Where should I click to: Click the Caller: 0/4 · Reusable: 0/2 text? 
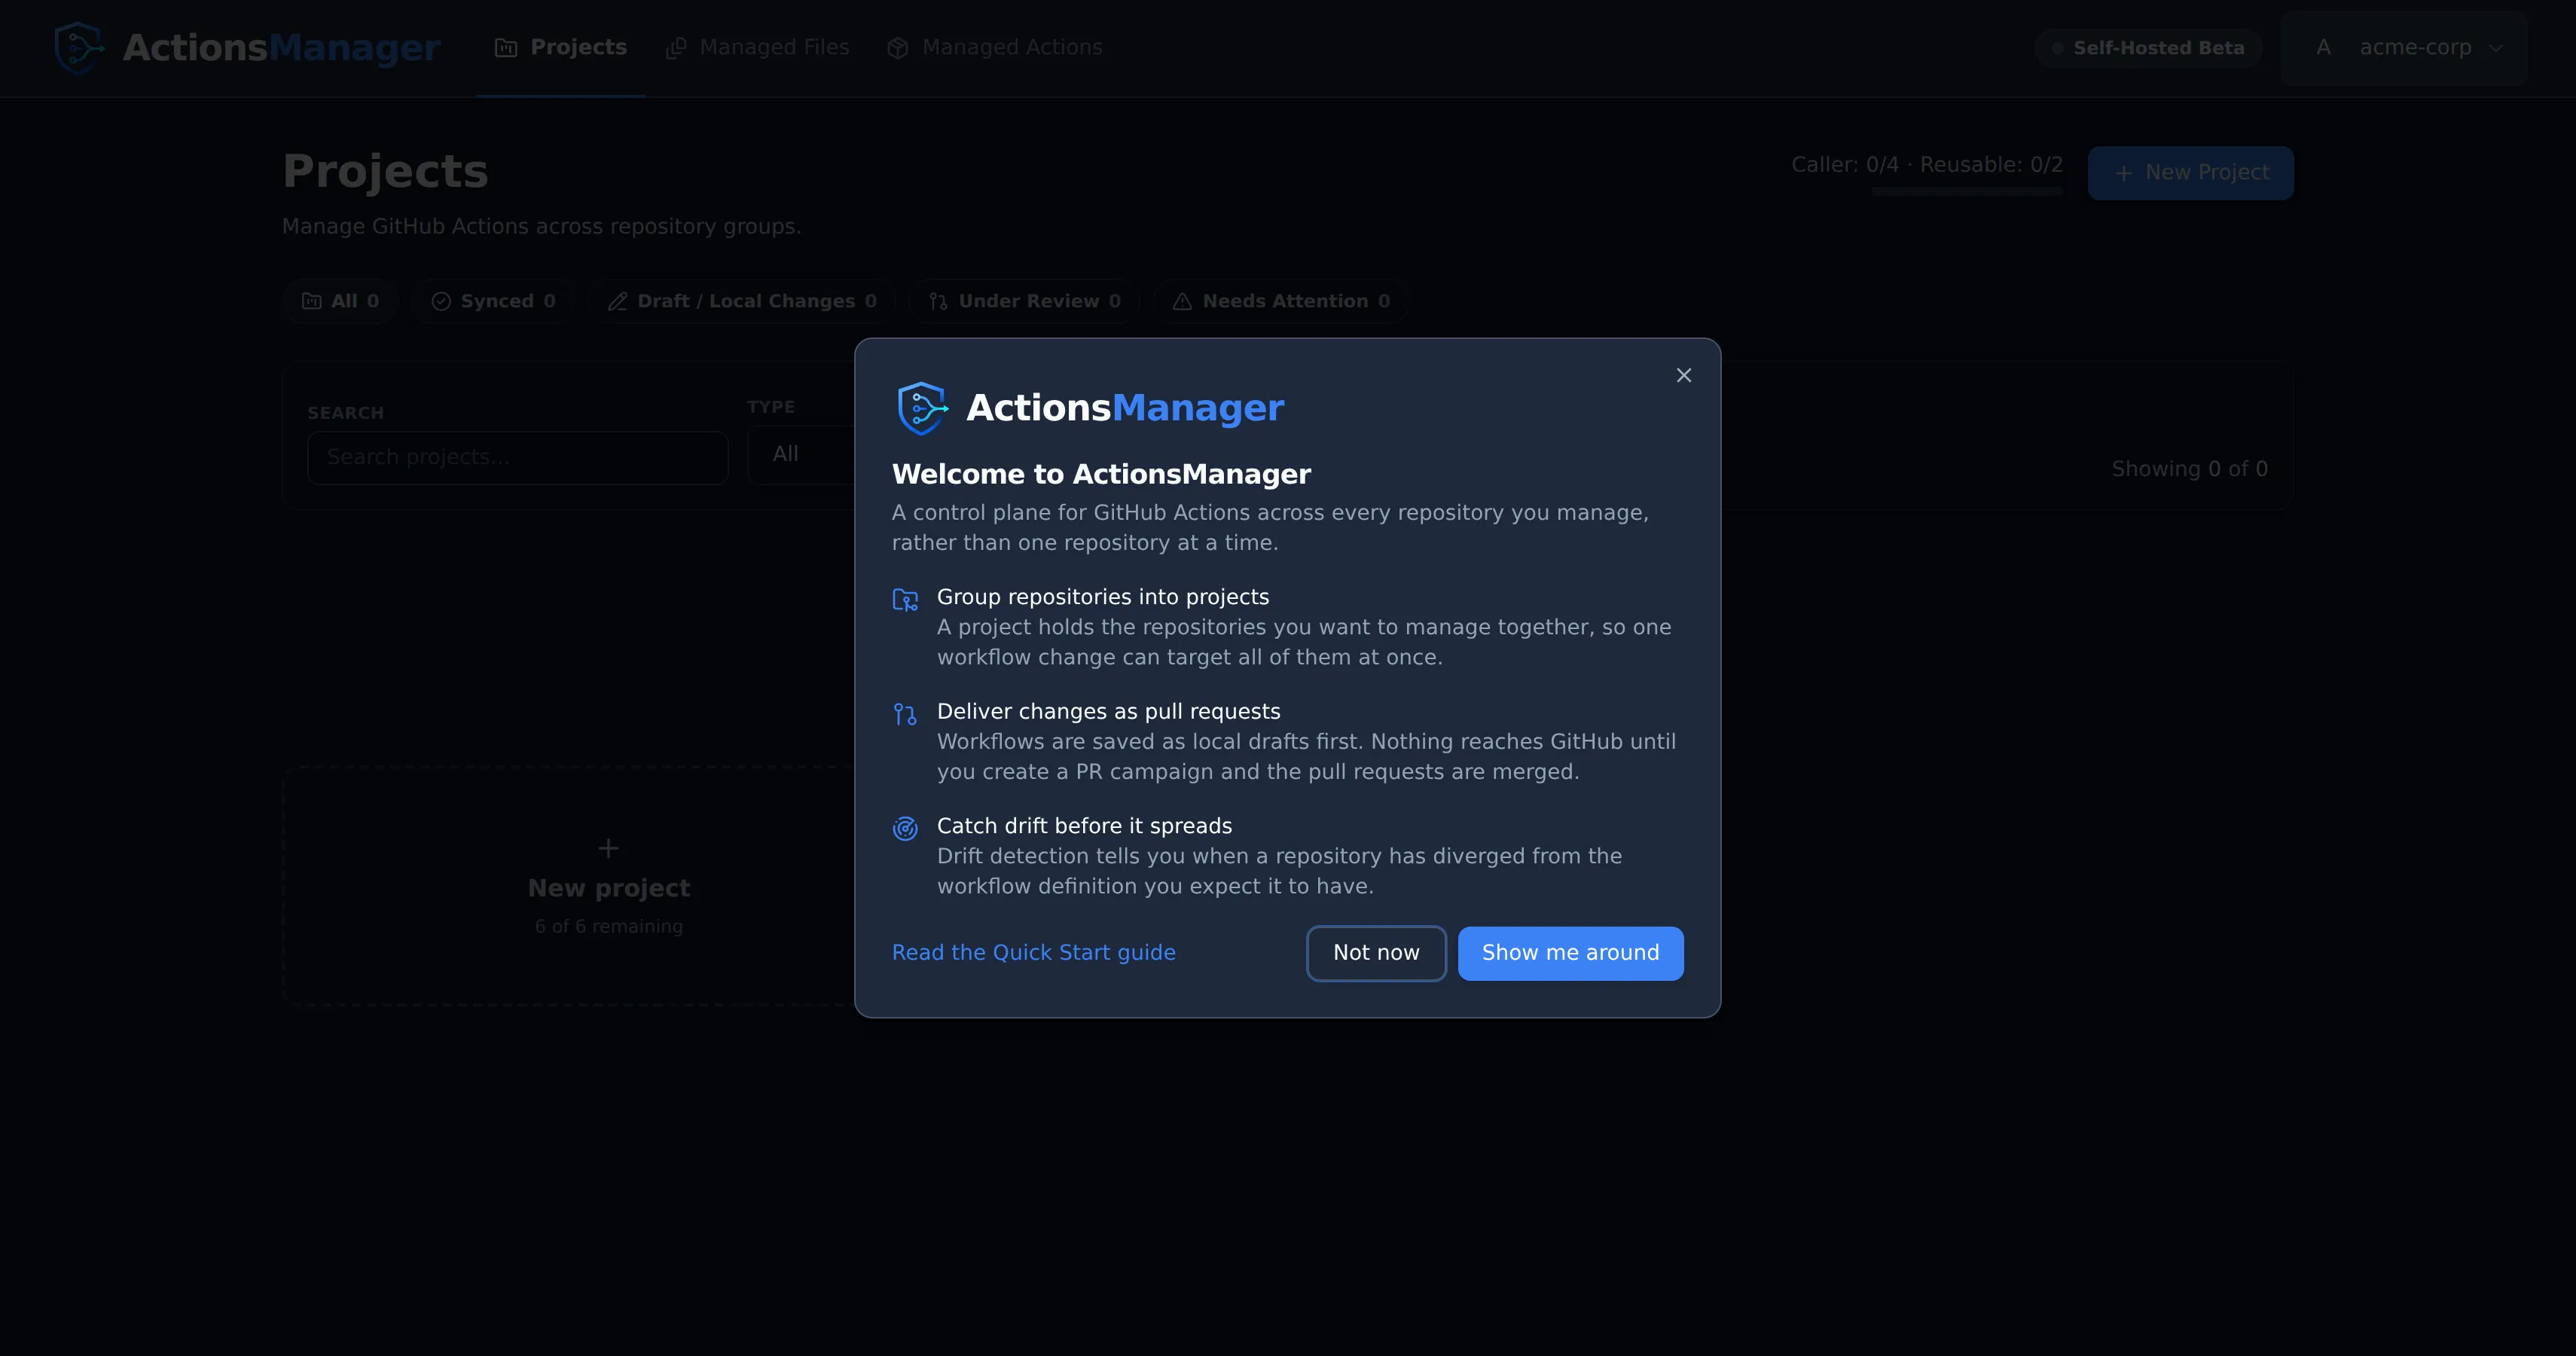click(1926, 165)
